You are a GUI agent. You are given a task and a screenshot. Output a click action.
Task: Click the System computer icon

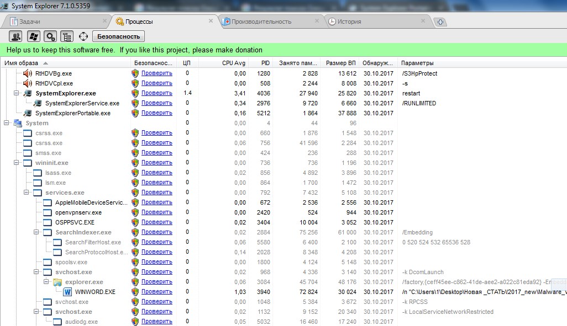(x=18, y=123)
